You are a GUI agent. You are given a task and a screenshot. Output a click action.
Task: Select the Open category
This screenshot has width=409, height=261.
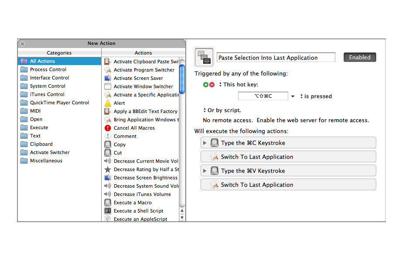(x=59, y=119)
